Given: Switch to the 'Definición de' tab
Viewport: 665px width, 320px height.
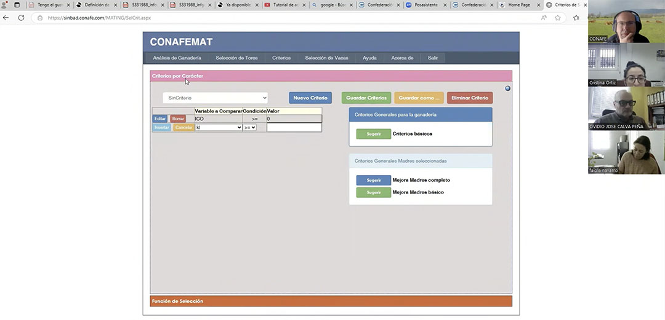Looking at the screenshot, I should 97,5.
